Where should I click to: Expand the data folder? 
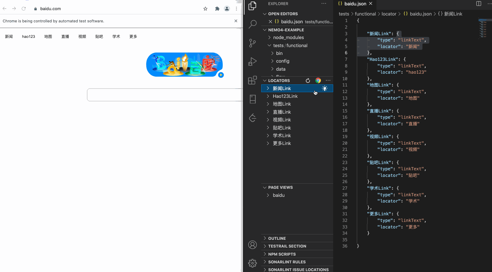point(272,69)
